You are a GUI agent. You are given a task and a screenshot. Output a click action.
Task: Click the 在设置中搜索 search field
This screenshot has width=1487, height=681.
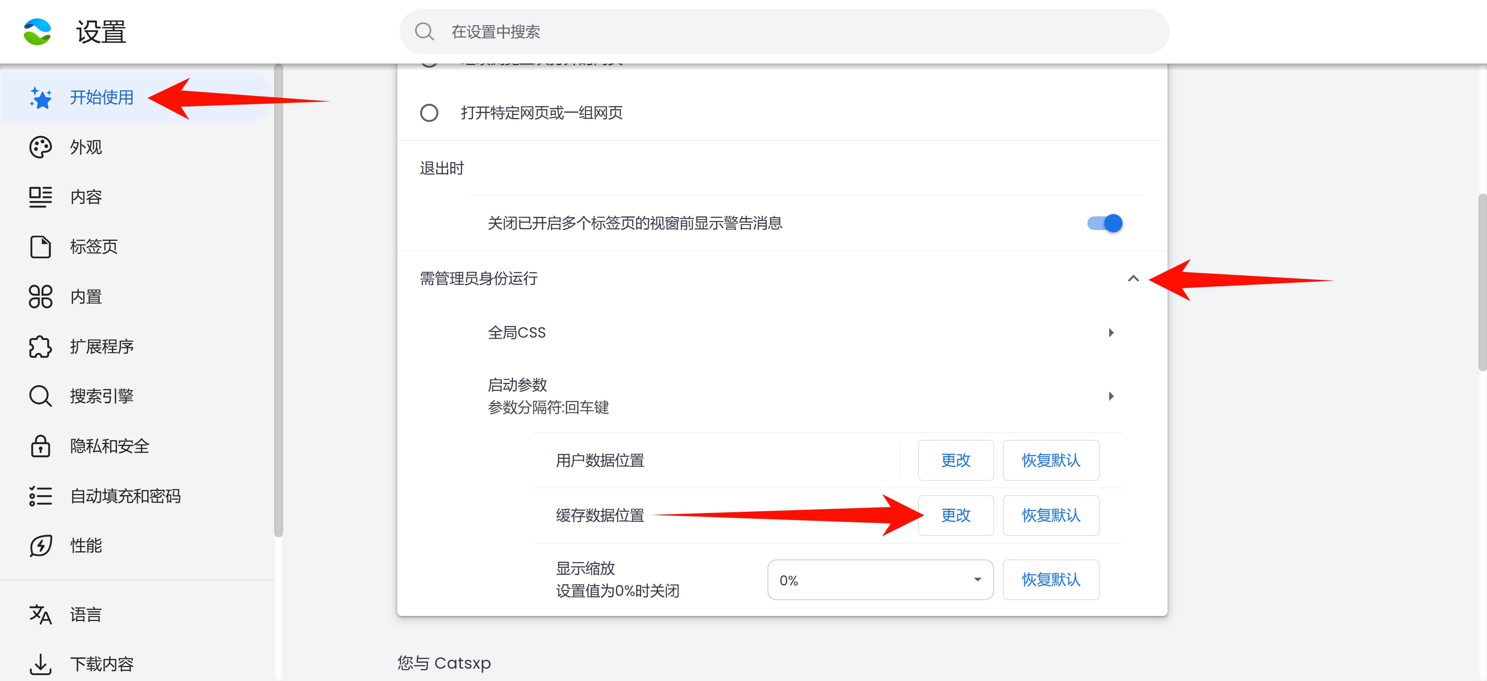[785, 32]
